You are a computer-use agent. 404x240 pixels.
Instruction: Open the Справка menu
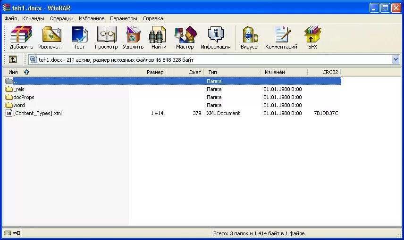(153, 18)
